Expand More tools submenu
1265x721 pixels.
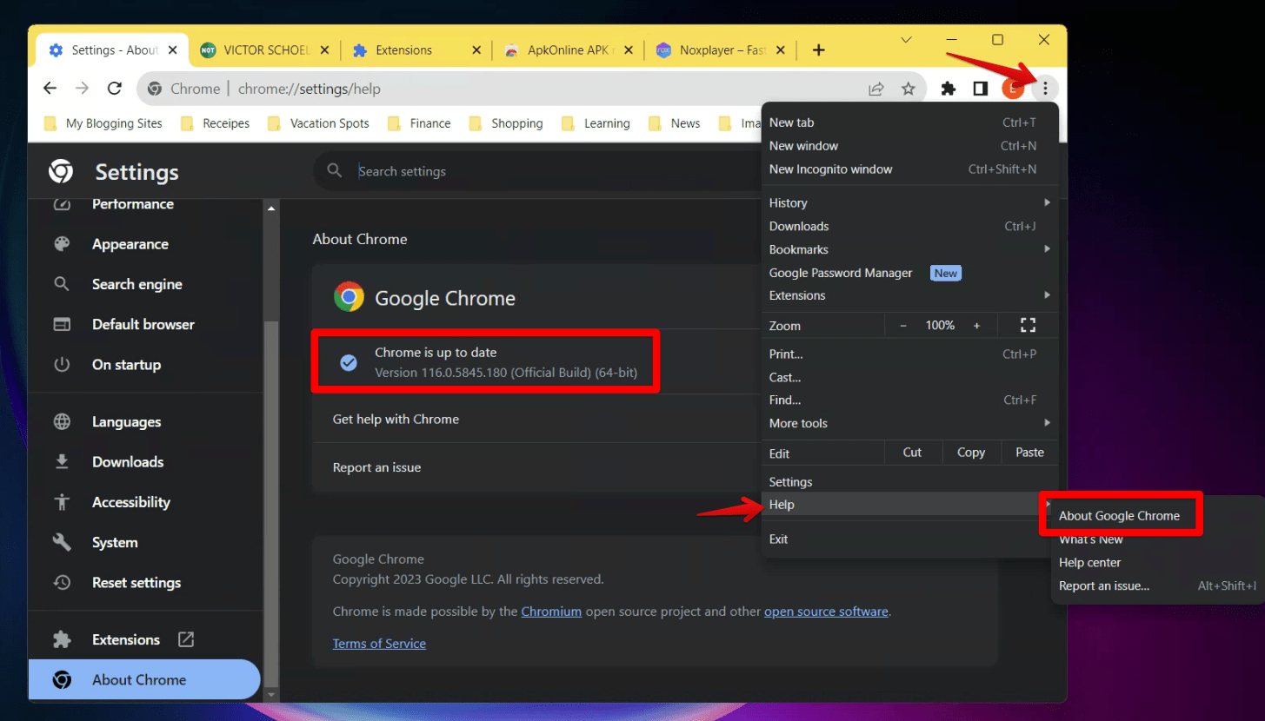tap(909, 423)
